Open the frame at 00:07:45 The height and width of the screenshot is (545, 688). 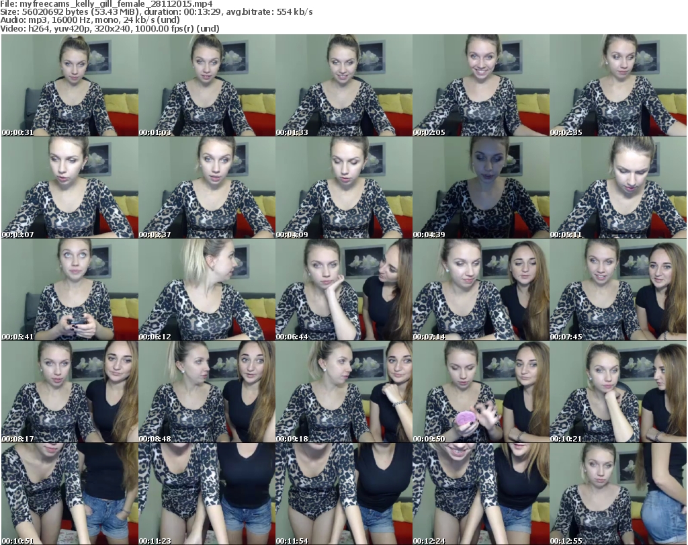tap(618, 290)
